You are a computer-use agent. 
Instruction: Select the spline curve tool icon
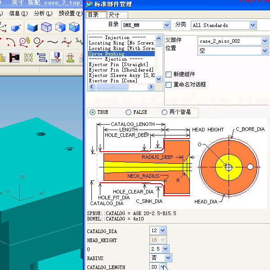tap(53, 42)
